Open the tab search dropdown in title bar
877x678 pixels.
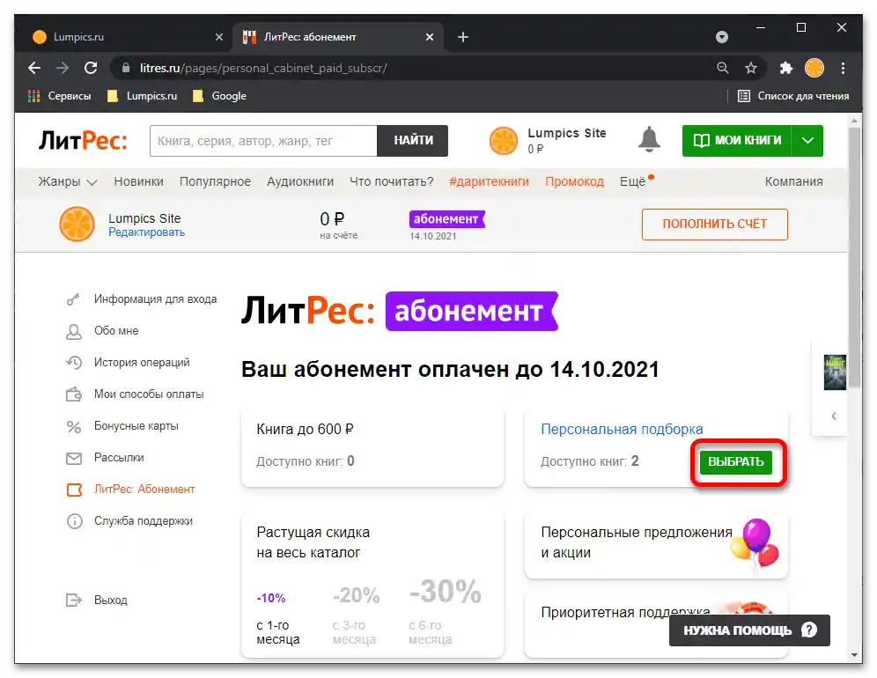[722, 37]
